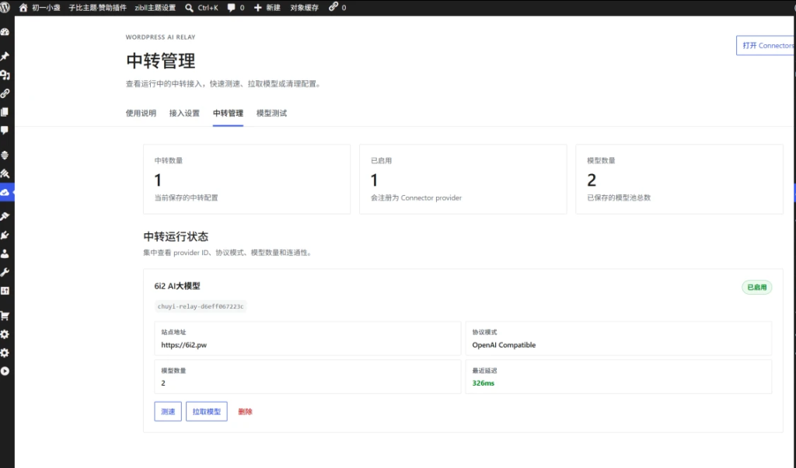Open 子比主题·赞助插件 admin bar item
Screen dimensions: 796x468
pos(97,8)
